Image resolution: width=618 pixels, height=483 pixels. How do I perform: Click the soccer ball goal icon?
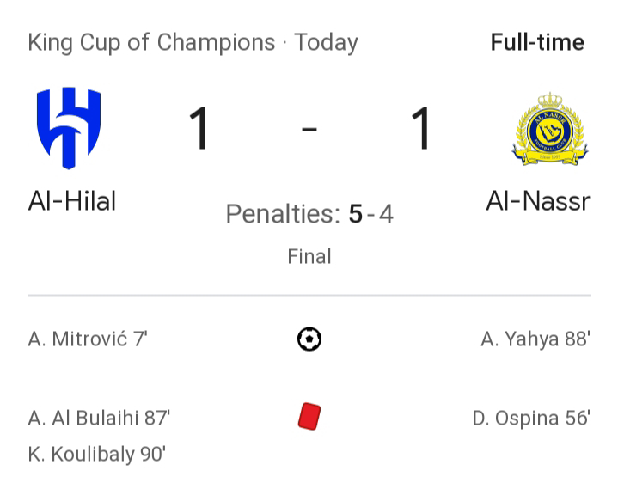click(309, 339)
